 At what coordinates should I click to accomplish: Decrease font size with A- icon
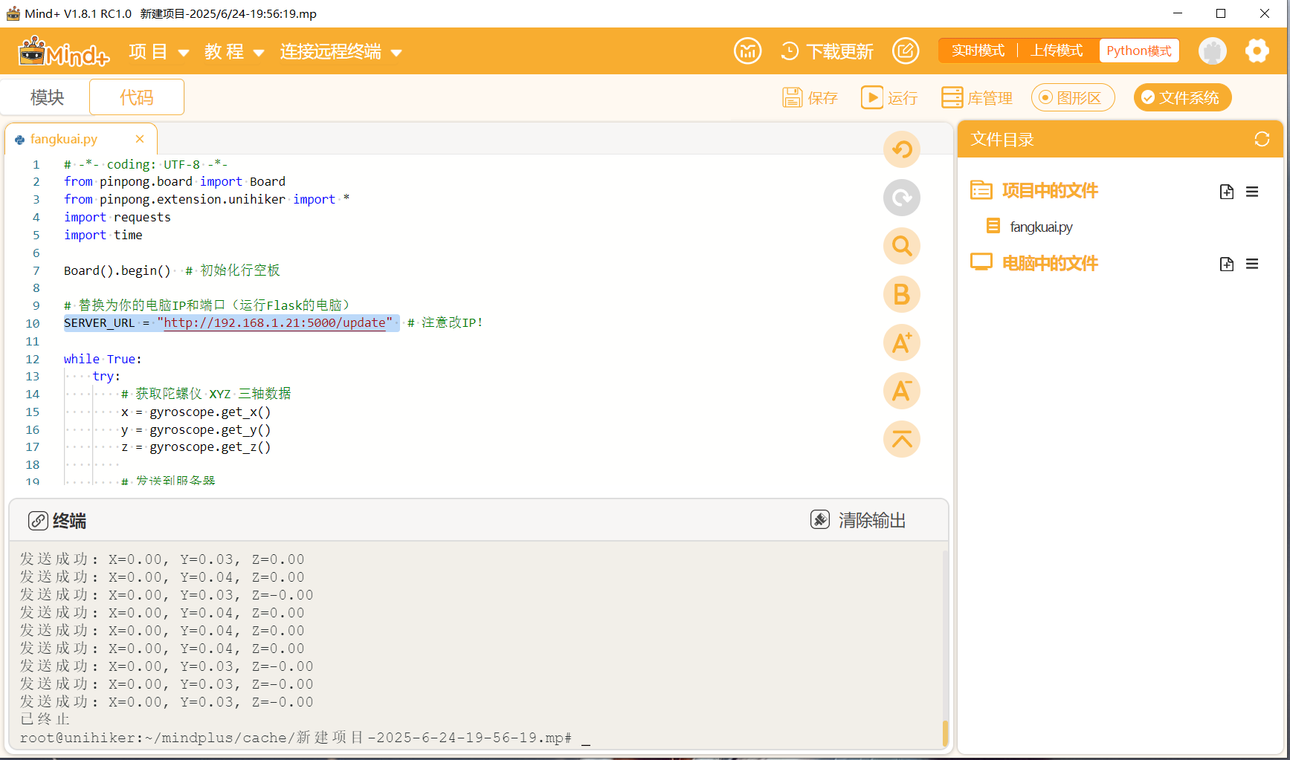coord(902,391)
